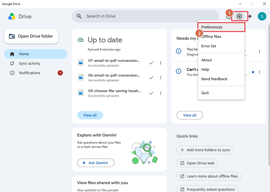This screenshot has height=192, width=270.
Task: Open the Add more folders to sync link
Action: [x=205, y=150]
